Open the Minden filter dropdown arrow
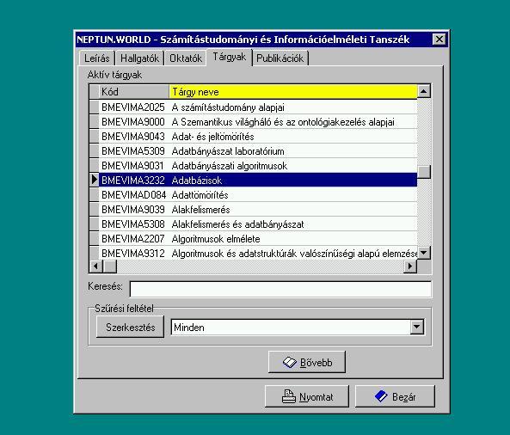Viewport: 510px width, 435px height. (x=417, y=327)
